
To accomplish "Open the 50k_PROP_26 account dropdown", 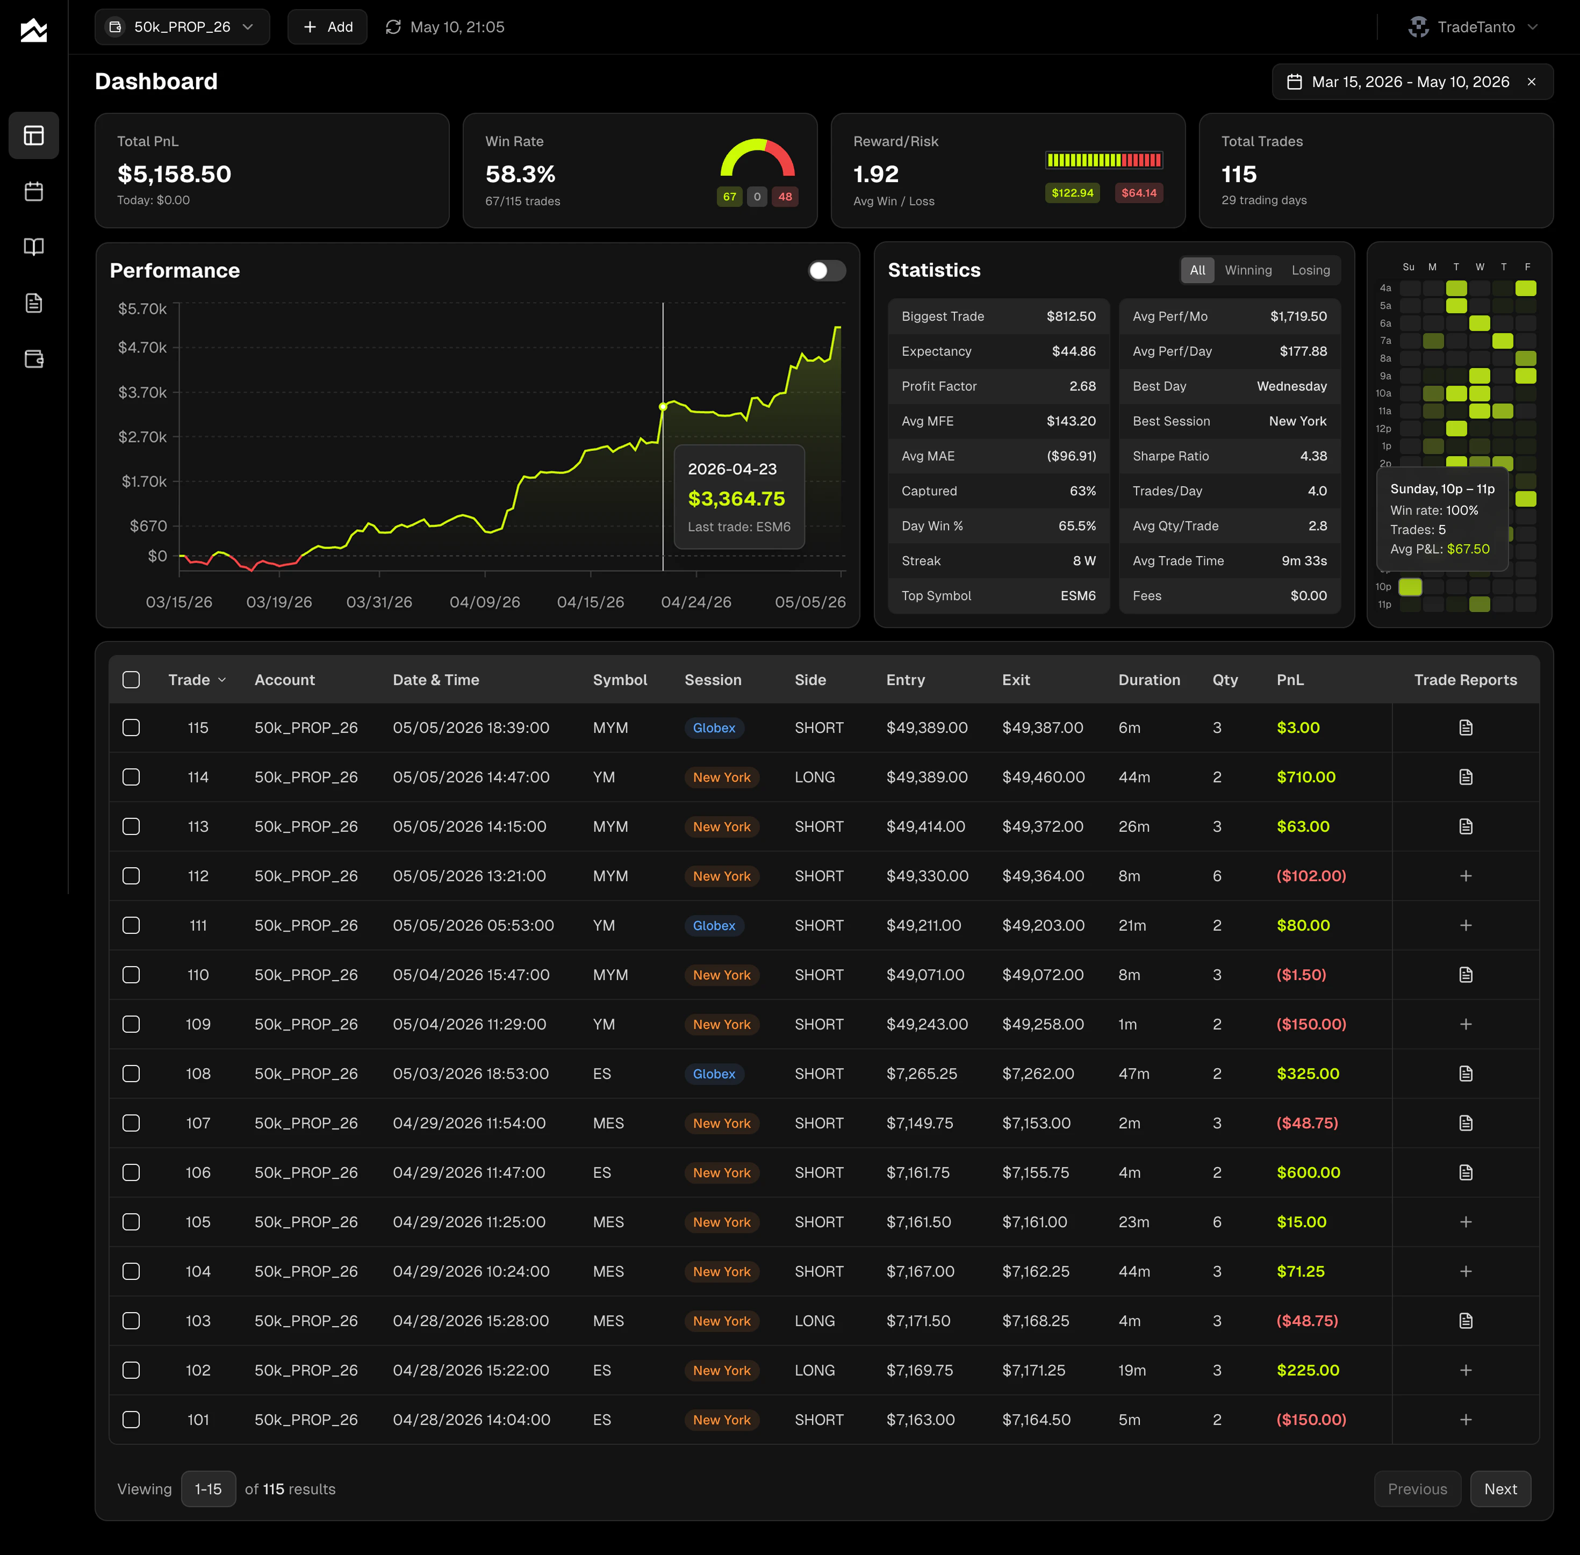I will [182, 27].
